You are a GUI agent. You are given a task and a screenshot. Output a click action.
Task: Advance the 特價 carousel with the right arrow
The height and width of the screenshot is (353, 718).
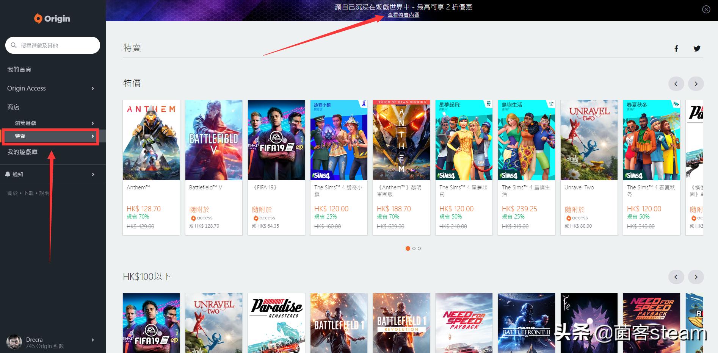696,84
